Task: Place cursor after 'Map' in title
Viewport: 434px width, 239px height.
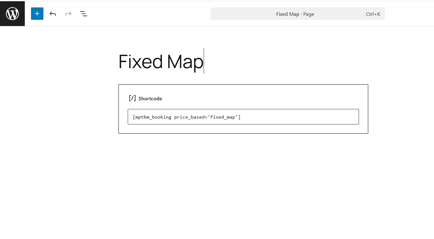Action: pos(204,61)
